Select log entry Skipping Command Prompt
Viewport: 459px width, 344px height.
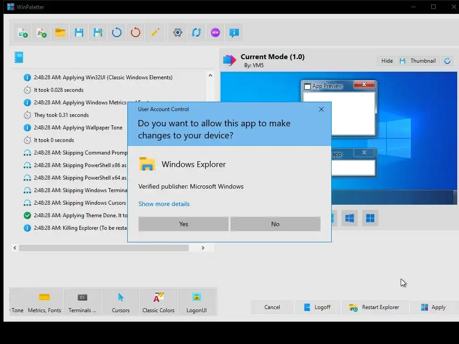click(75, 153)
